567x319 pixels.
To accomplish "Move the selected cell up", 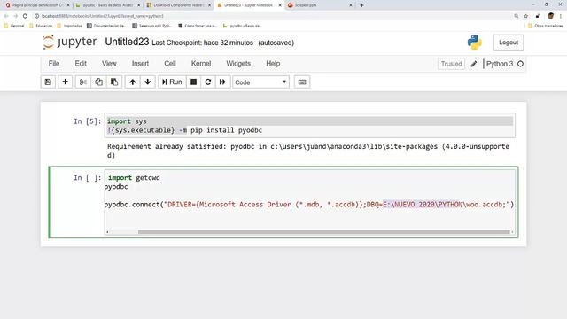I will 132,82.
